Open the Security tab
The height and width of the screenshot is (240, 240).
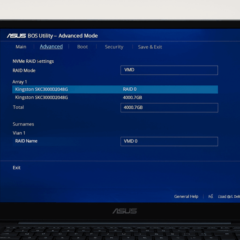tap(114, 47)
